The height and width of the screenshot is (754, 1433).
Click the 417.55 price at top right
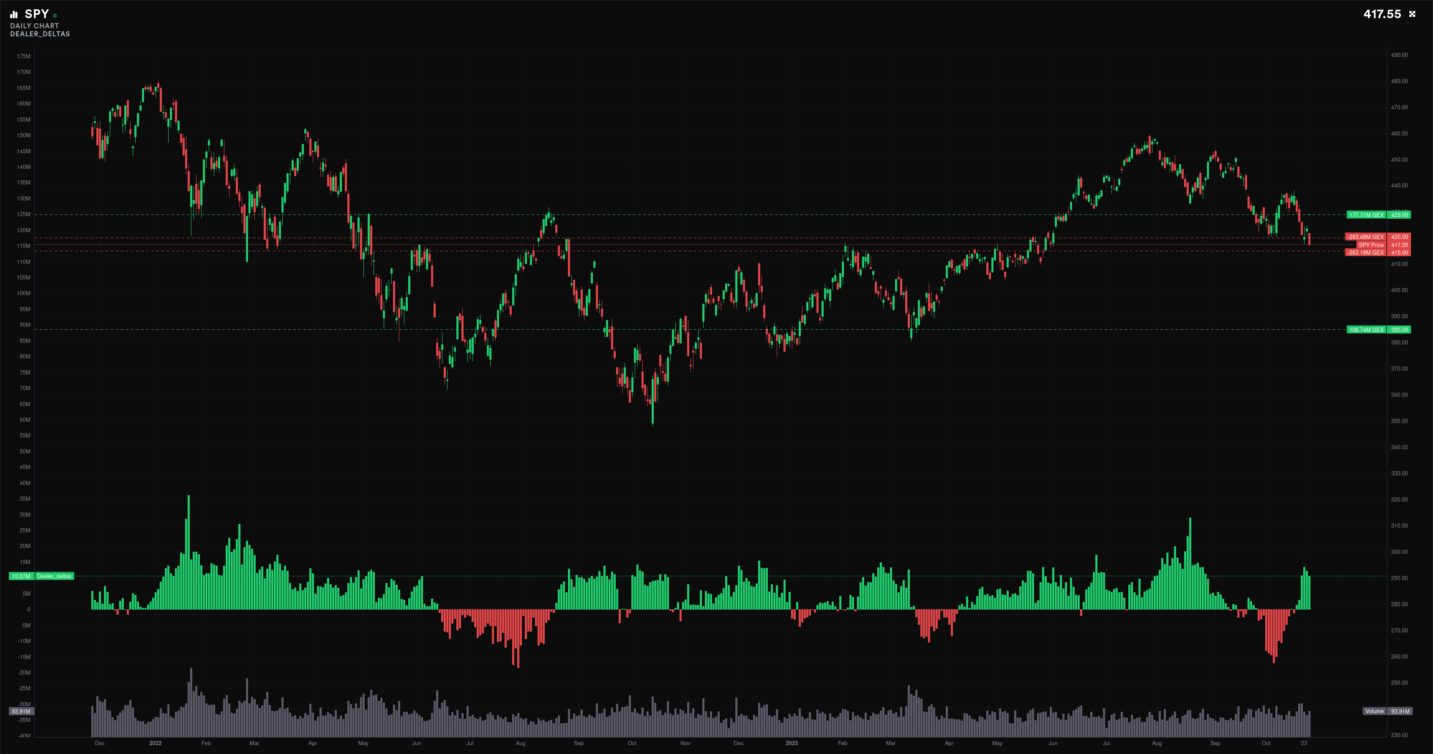point(1382,14)
